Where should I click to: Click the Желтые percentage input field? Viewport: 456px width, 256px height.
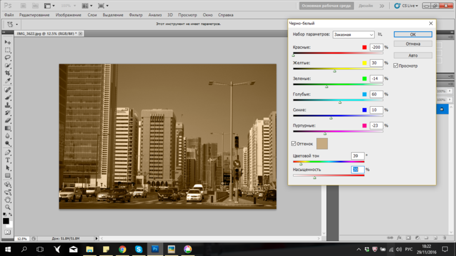[376, 63]
